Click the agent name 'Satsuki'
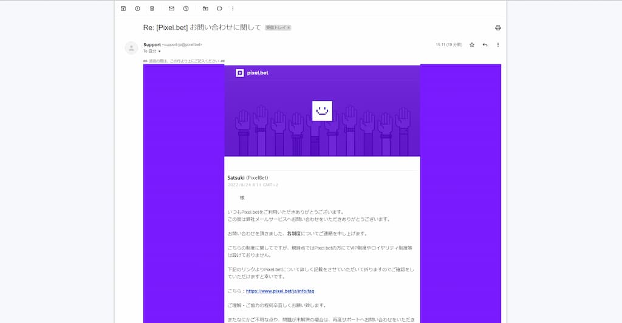Image resolution: width=622 pixels, height=323 pixels. pos(236,177)
